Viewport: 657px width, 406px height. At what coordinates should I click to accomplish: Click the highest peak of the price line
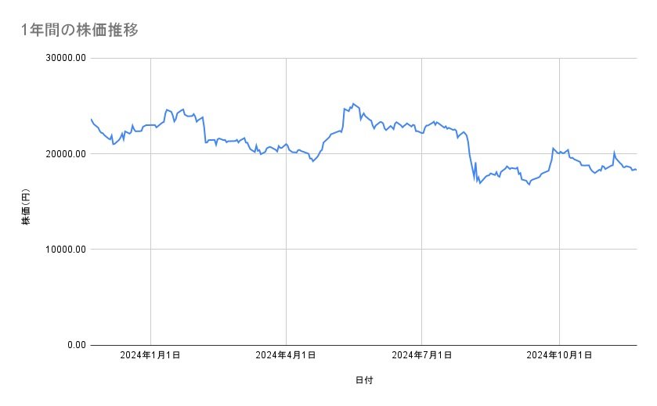click(x=353, y=103)
